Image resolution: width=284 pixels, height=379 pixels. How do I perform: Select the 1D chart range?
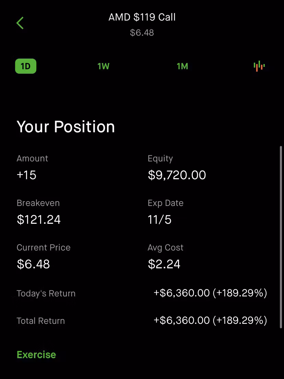[26, 66]
